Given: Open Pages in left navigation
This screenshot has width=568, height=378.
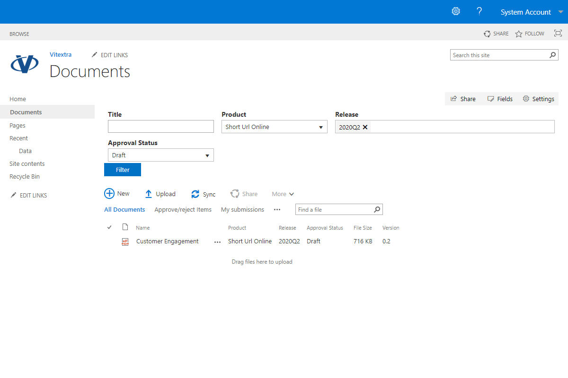Looking at the screenshot, I should coord(18,126).
